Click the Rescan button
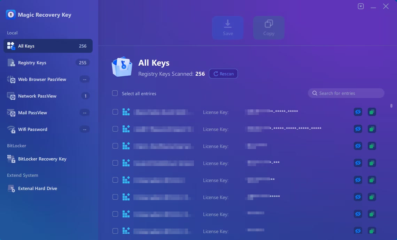 tap(223, 74)
